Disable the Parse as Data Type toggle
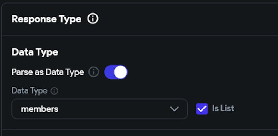Image resolution: width=278 pixels, height=136 pixels. [x=116, y=72]
